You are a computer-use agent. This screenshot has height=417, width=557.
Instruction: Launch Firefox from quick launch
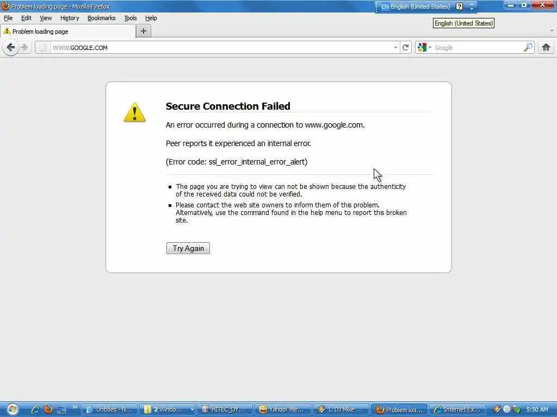point(48,409)
